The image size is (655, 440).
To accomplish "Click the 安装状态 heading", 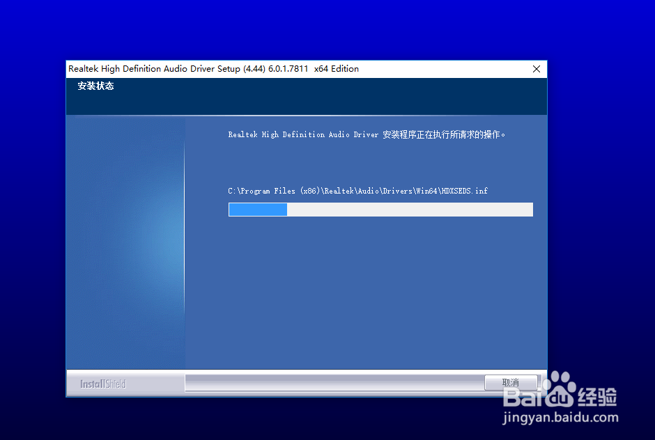I will tap(95, 86).
